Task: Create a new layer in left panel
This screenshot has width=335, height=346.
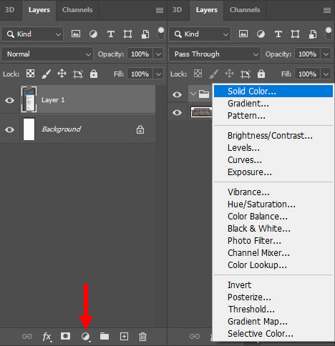Action: [124, 337]
